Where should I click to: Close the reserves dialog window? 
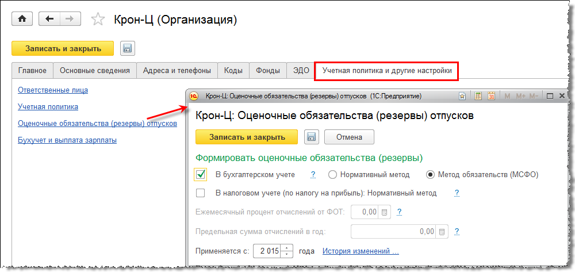(562, 96)
